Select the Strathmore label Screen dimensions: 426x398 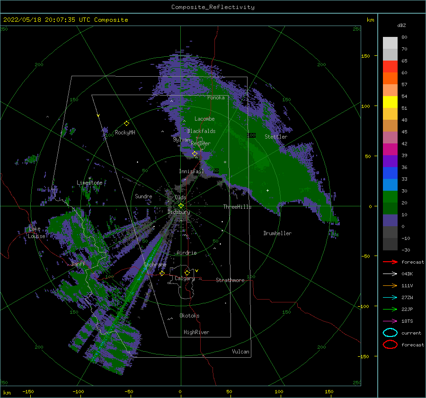click(230, 280)
